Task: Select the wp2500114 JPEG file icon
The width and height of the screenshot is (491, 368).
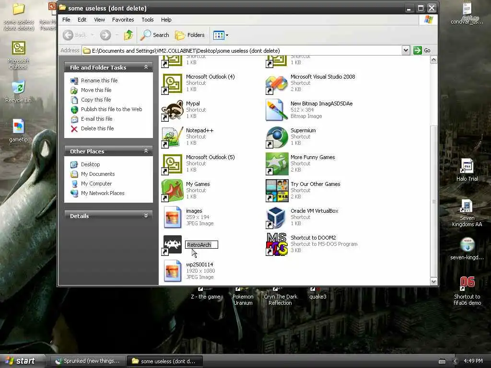Action: pos(172,271)
